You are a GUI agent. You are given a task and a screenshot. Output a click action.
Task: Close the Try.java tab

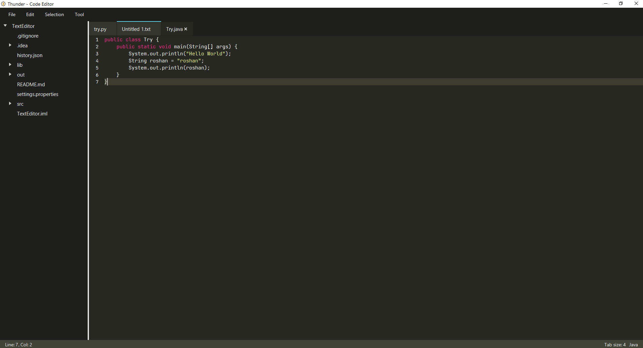186,29
